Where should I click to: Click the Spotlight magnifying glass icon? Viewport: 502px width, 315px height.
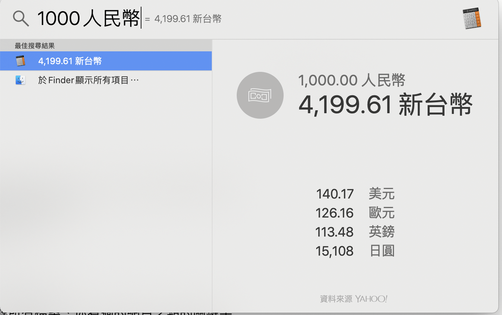pyautogui.click(x=21, y=18)
